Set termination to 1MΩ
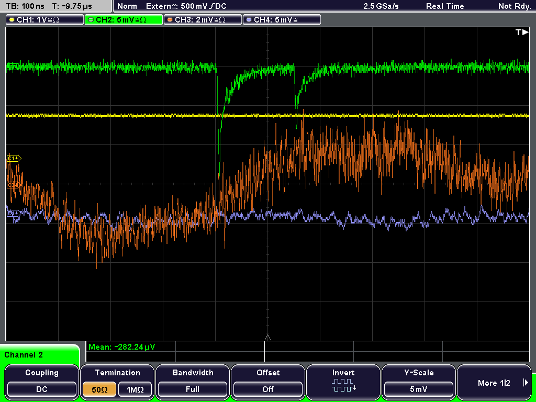Image resolution: width=536 pixels, height=402 pixels. [x=135, y=389]
